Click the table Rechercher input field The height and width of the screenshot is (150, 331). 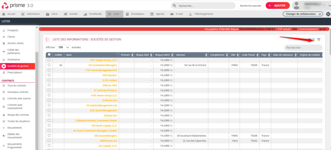click(303, 48)
